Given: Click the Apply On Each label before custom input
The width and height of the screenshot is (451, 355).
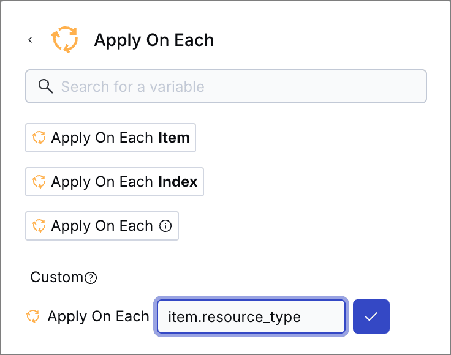Looking at the screenshot, I should pyautogui.click(x=99, y=316).
